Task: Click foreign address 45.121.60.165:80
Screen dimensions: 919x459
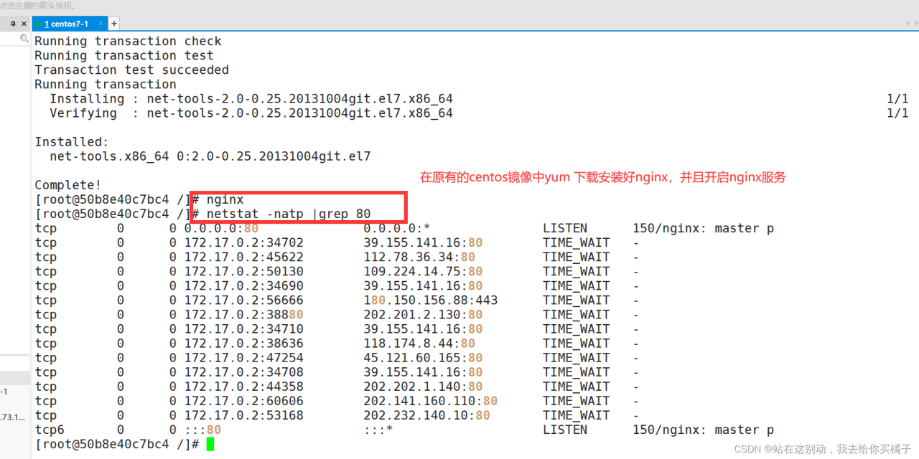Action: click(x=423, y=357)
